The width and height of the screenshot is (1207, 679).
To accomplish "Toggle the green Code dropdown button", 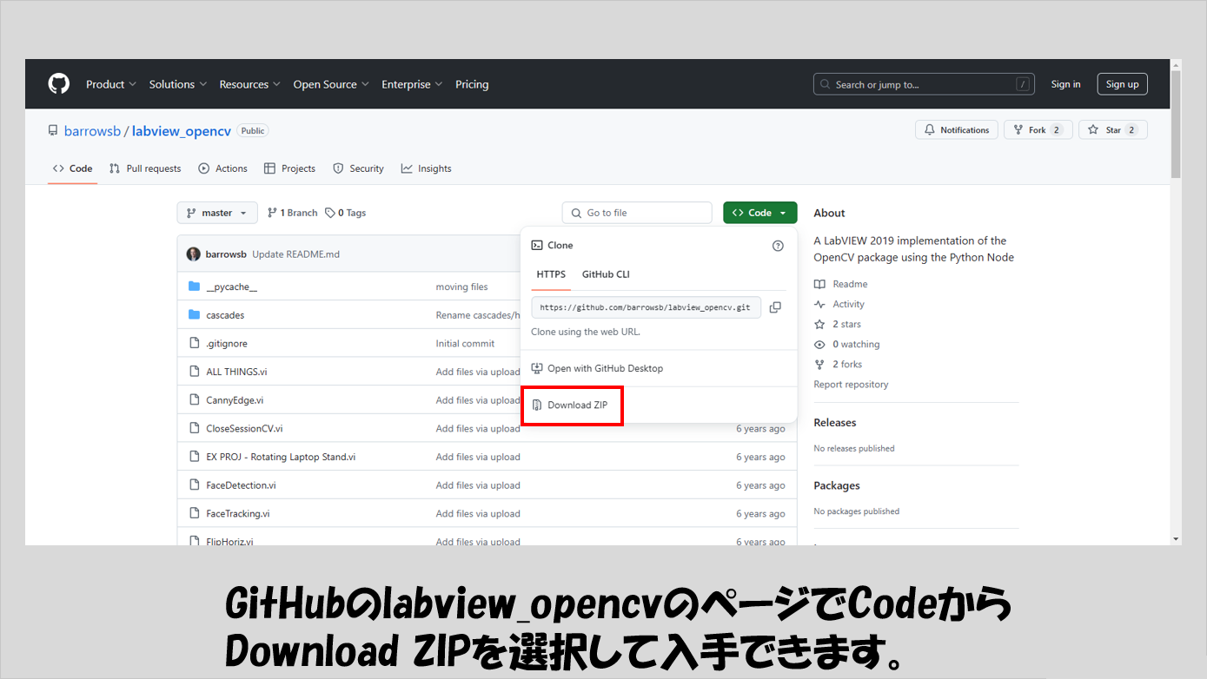I will (759, 213).
